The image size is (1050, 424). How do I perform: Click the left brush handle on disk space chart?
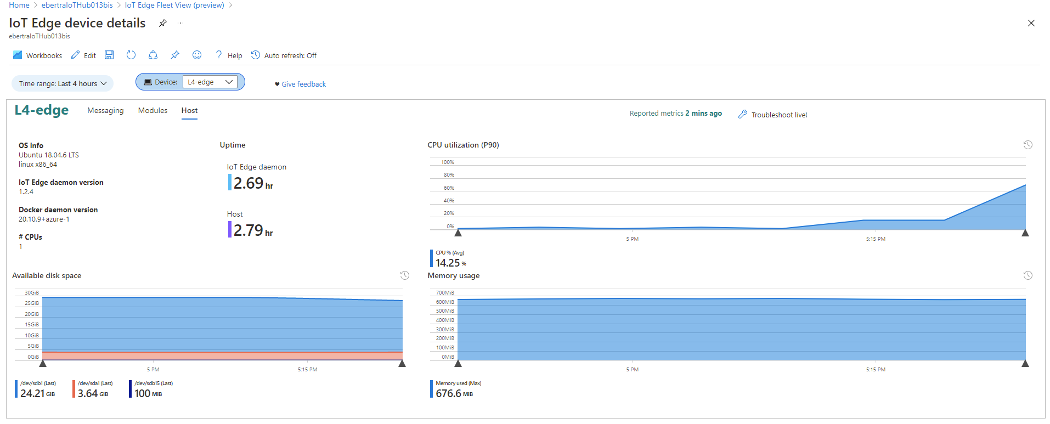point(43,363)
